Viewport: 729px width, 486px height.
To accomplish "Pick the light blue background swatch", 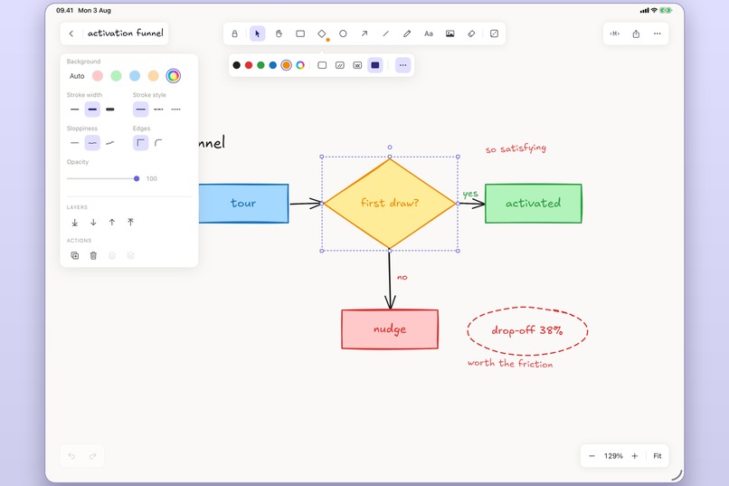I will (x=135, y=76).
